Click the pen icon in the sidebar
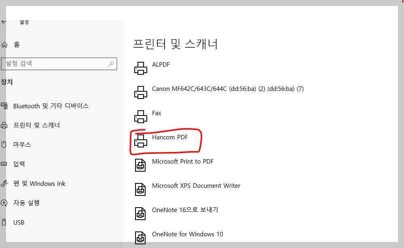This screenshot has height=248, width=404. click(4, 183)
